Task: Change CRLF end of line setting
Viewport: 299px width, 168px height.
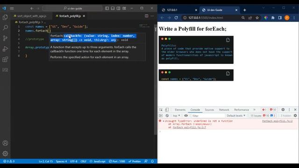Action: pyautogui.click(x=83, y=161)
